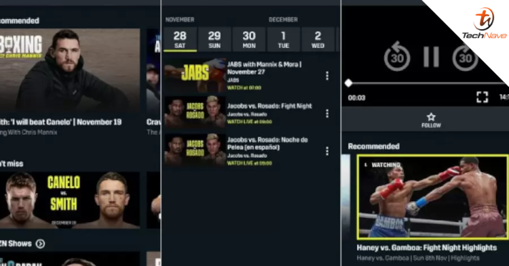The image size is (509, 266).
Task: Select Saturday 28 in the schedule
Action: pos(180,39)
